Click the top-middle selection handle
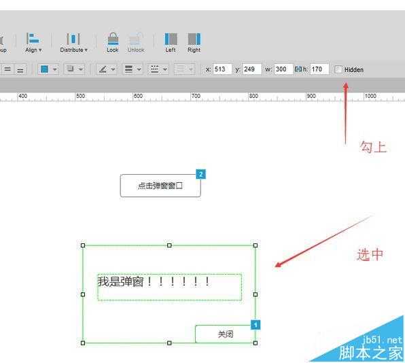This screenshot has width=405, height=363. click(x=169, y=245)
